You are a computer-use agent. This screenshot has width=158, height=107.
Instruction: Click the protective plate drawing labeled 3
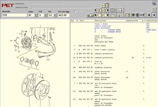[29, 85]
